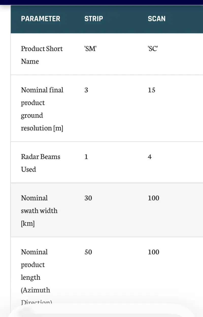Click the Nominal swath width [km] label
The width and height of the screenshot is (203, 317).
point(39,211)
